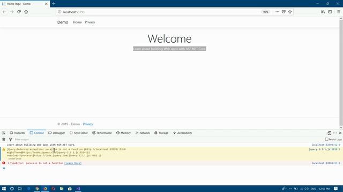The height and width of the screenshot is (192, 343).
Task: Enable the Persist Logs checkbox
Action: 326,139
